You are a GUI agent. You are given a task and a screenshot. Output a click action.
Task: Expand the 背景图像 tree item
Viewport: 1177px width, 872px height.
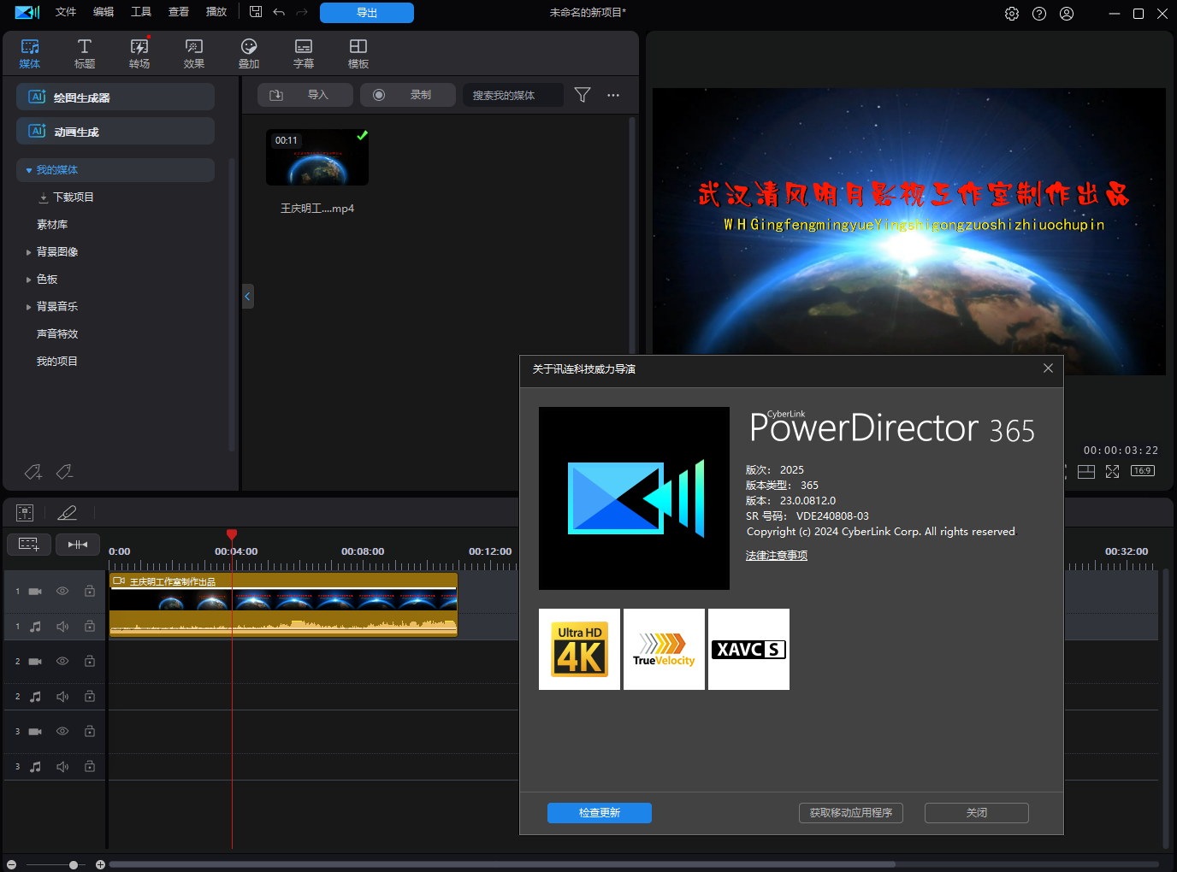[29, 252]
